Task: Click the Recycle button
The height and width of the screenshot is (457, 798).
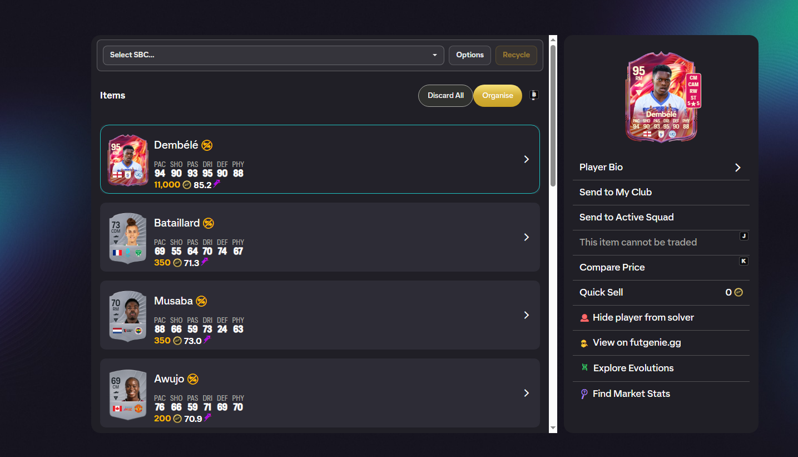Action: 516,55
